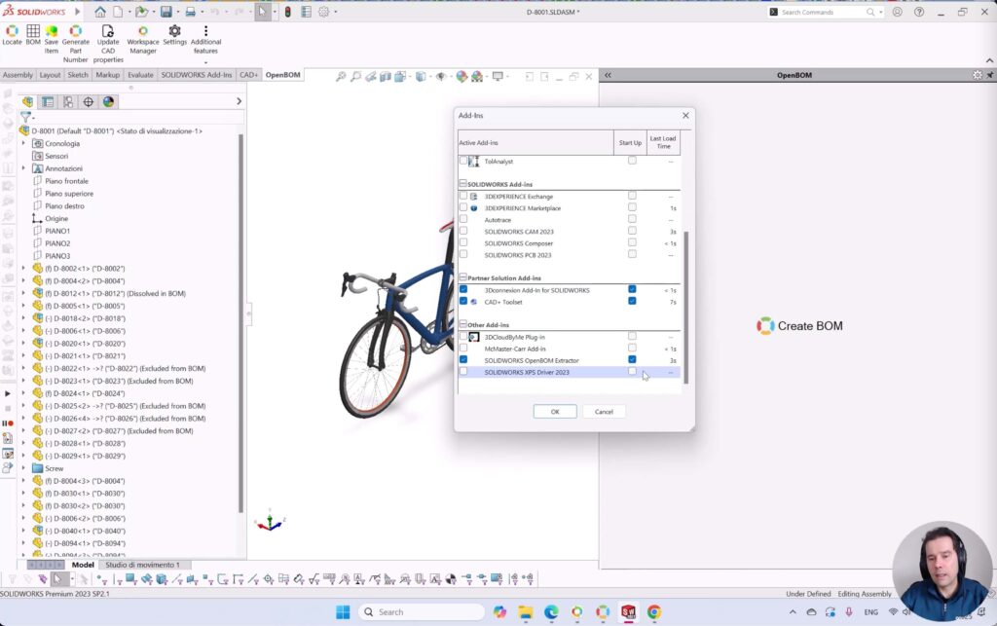Image resolution: width=997 pixels, height=626 pixels.
Task: Open SolidWorks Options gear icon
Action: 323,12
